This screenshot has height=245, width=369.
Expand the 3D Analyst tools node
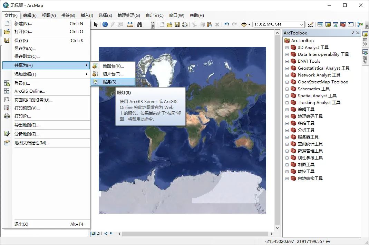point(287,48)
